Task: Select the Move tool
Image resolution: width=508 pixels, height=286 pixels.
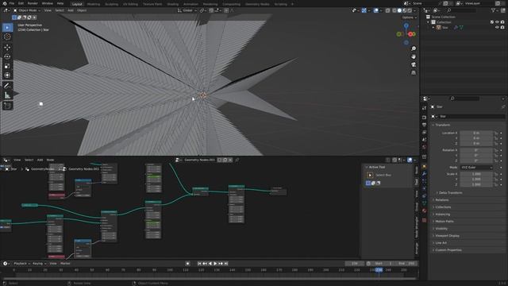Action: click(x=7, y=48)
